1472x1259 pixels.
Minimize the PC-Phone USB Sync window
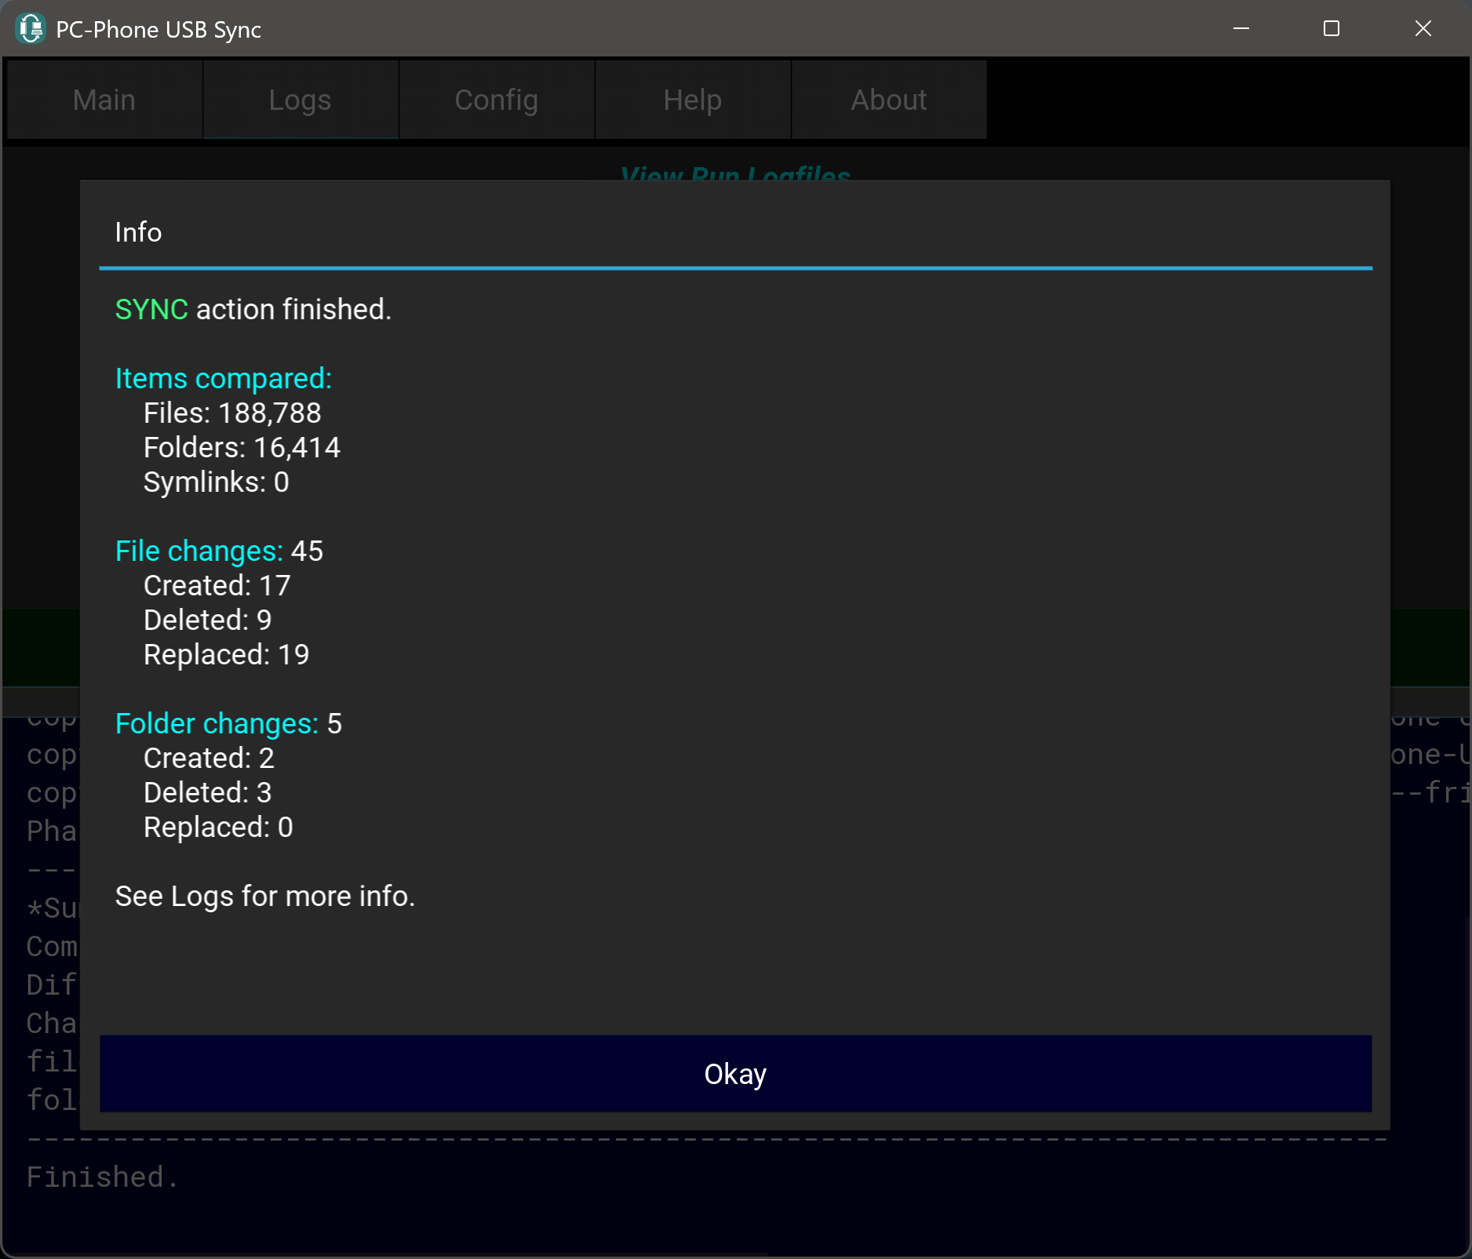coord(1241,29)
